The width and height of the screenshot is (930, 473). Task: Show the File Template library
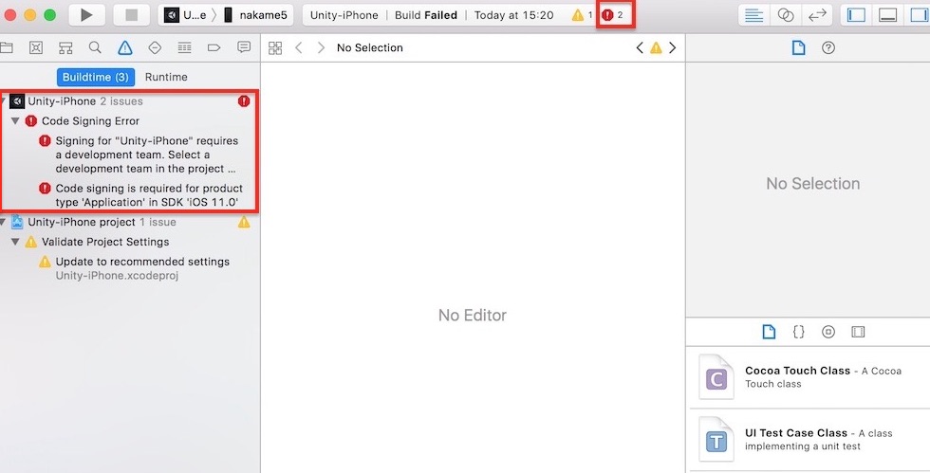[769, 332]
